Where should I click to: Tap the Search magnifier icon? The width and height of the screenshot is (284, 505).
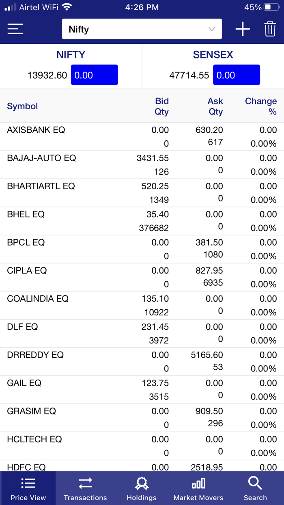click(255, 483)
